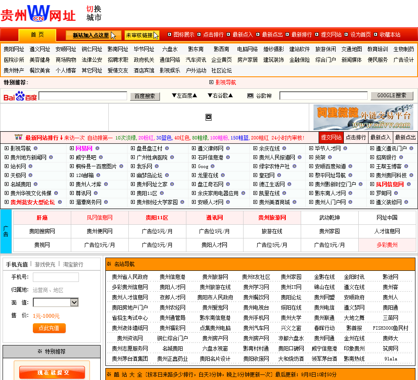Click the info icon beside 盘县盘江村
This screenshot has height=380, width=418.
(x=167, y=148)
